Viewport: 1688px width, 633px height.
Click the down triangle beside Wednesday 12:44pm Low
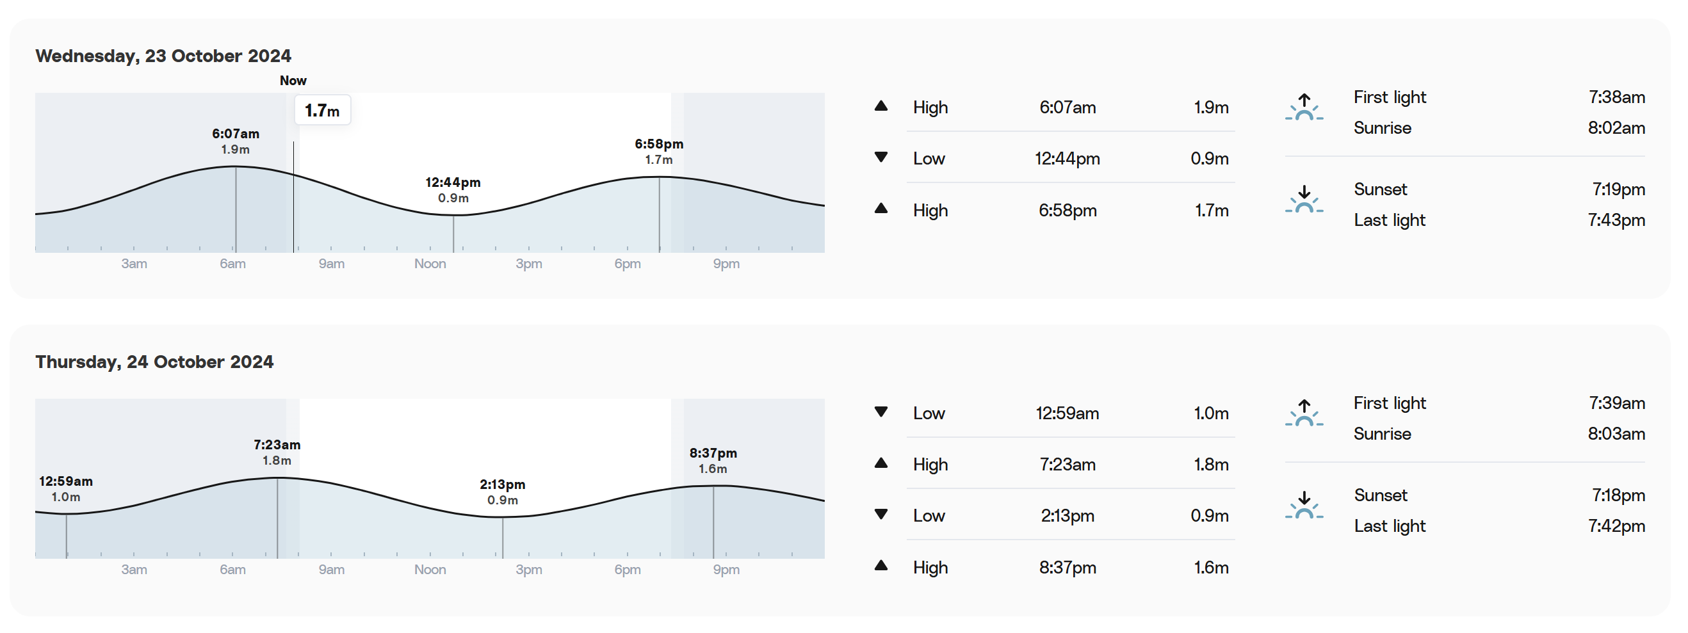(881, 157)
